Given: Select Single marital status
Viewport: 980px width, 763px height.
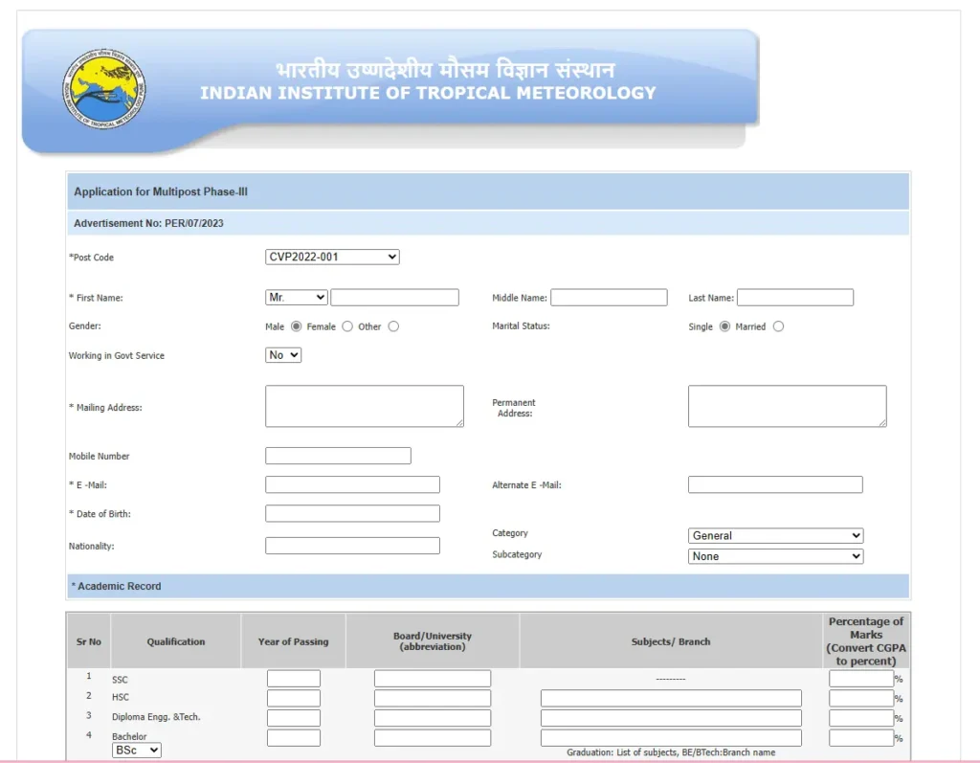Looking at the screenshot, I should pyautogui.click(x=724, y=326).
